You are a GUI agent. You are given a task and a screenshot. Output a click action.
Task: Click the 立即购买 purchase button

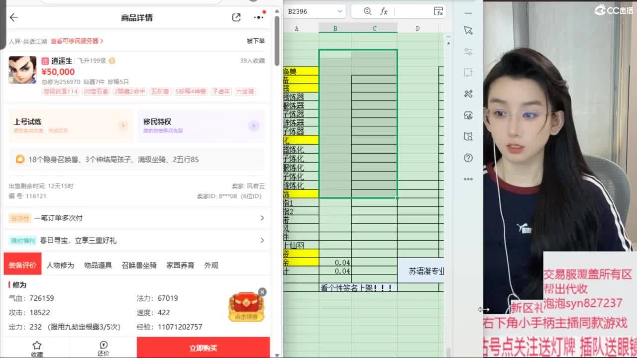click(204, 348)
